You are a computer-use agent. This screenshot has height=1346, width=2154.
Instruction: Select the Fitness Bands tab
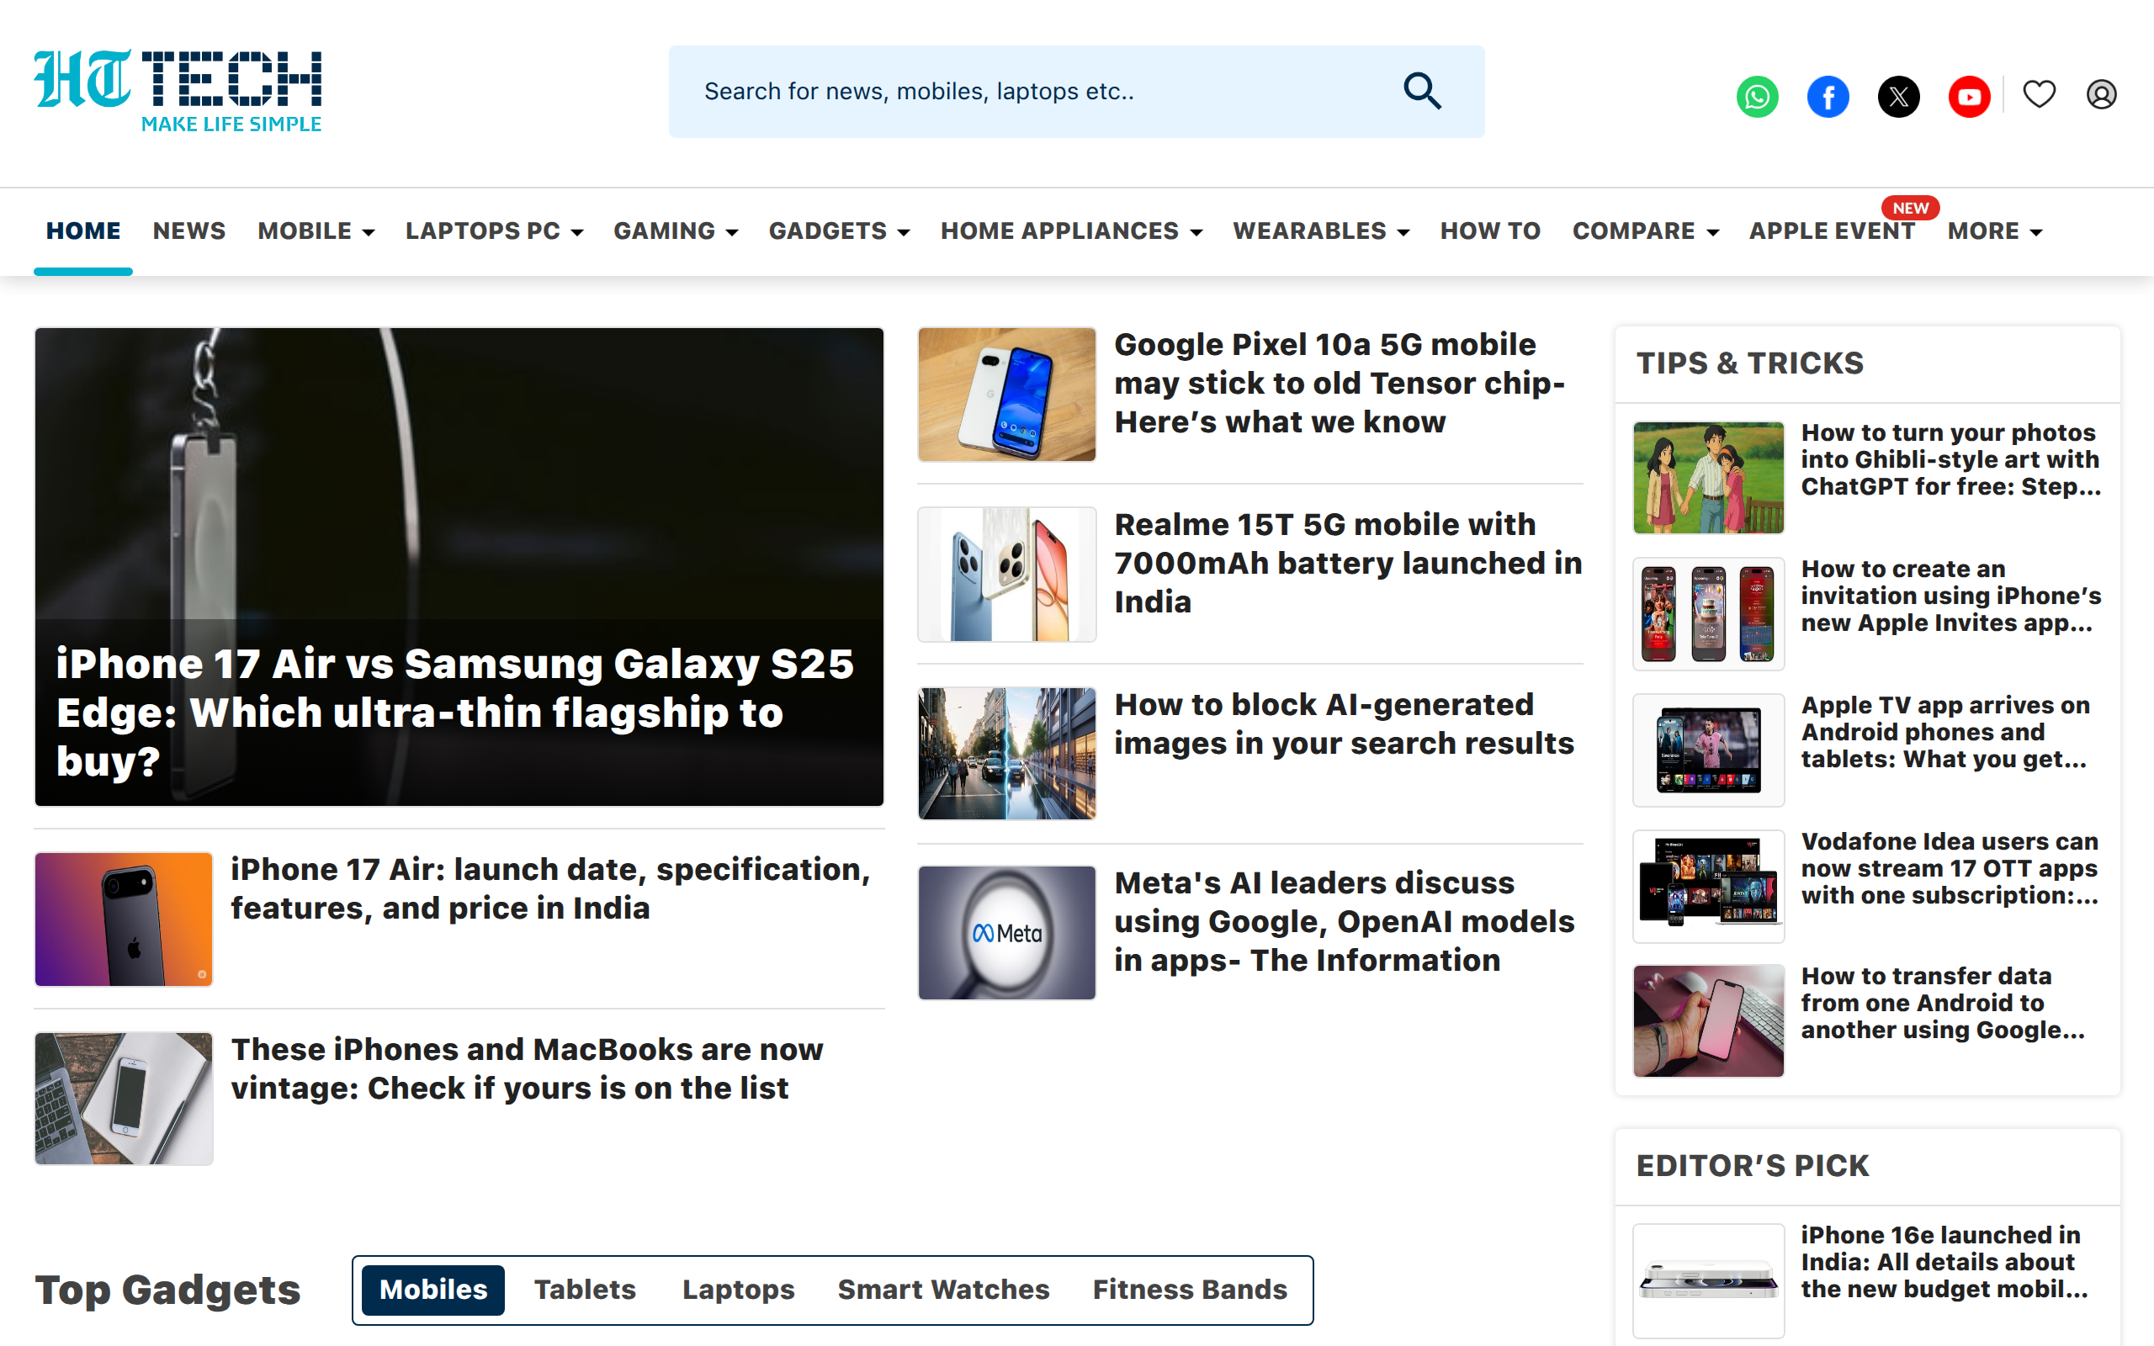(x=1190, y=1289)
